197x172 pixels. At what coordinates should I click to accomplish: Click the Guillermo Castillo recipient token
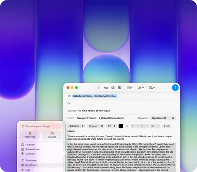(x=105, y=96)
